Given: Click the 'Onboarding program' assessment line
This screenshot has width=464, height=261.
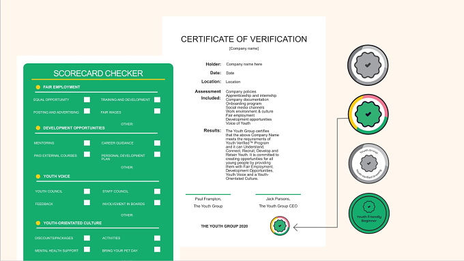Looking at the screenshot, I should [x=244, y=104].
